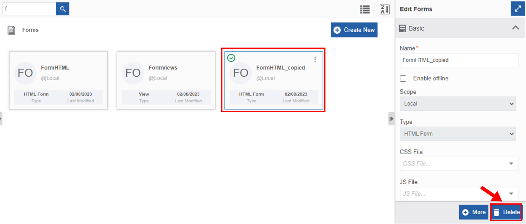Click the More button
This screenshot has width=526, height=224.
point(474,212)
